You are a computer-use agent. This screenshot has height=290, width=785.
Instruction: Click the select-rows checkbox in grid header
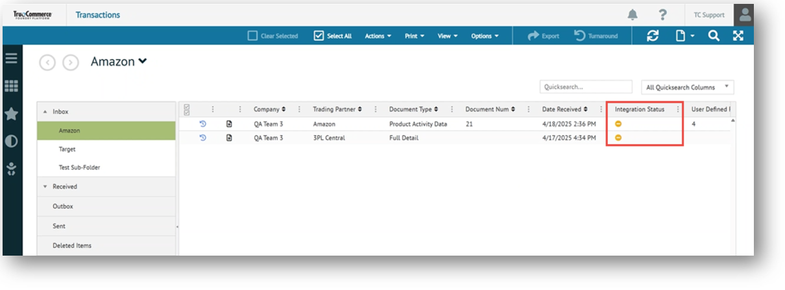coord(187,110)
